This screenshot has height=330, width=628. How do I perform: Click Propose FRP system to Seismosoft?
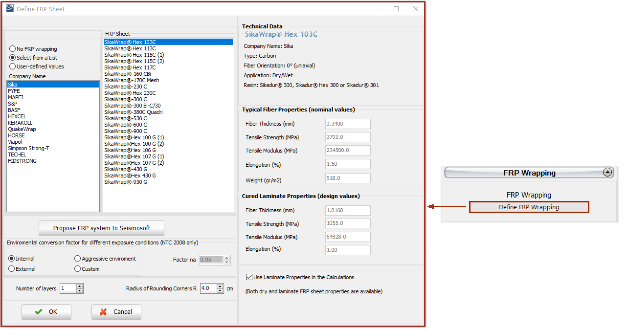[102, 228]
